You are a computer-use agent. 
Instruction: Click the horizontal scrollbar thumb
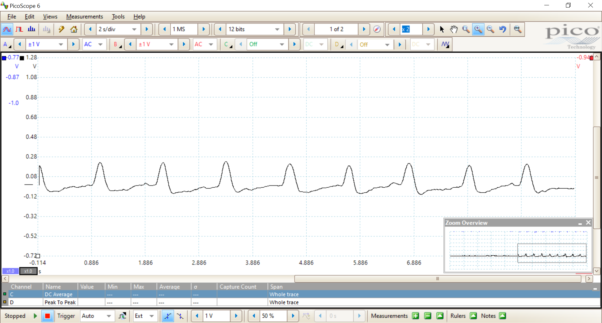[x=437, y=279]
